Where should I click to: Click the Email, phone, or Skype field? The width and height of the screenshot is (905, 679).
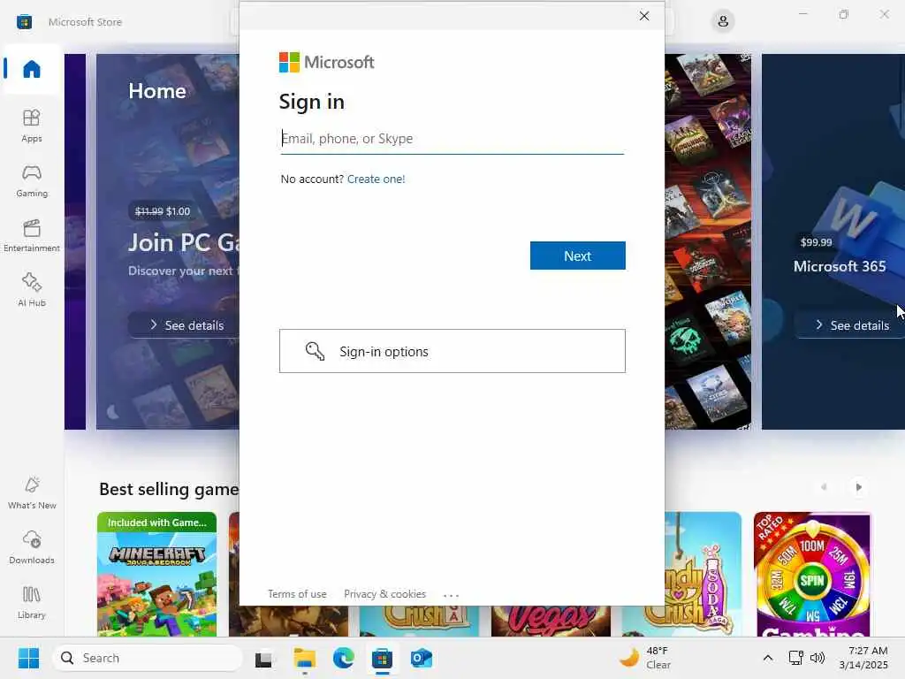(452, 139)
